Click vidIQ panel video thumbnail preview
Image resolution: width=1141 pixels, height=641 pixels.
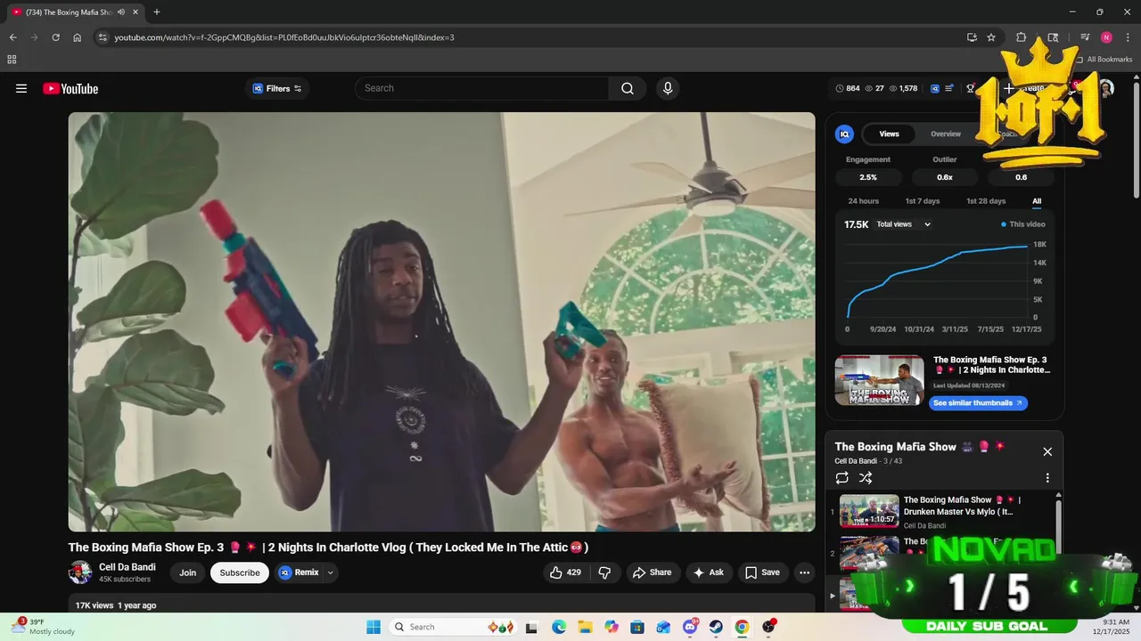point(879,380)
